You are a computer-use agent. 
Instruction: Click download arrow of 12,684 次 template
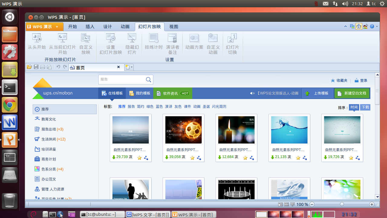[x=220, y=157]
